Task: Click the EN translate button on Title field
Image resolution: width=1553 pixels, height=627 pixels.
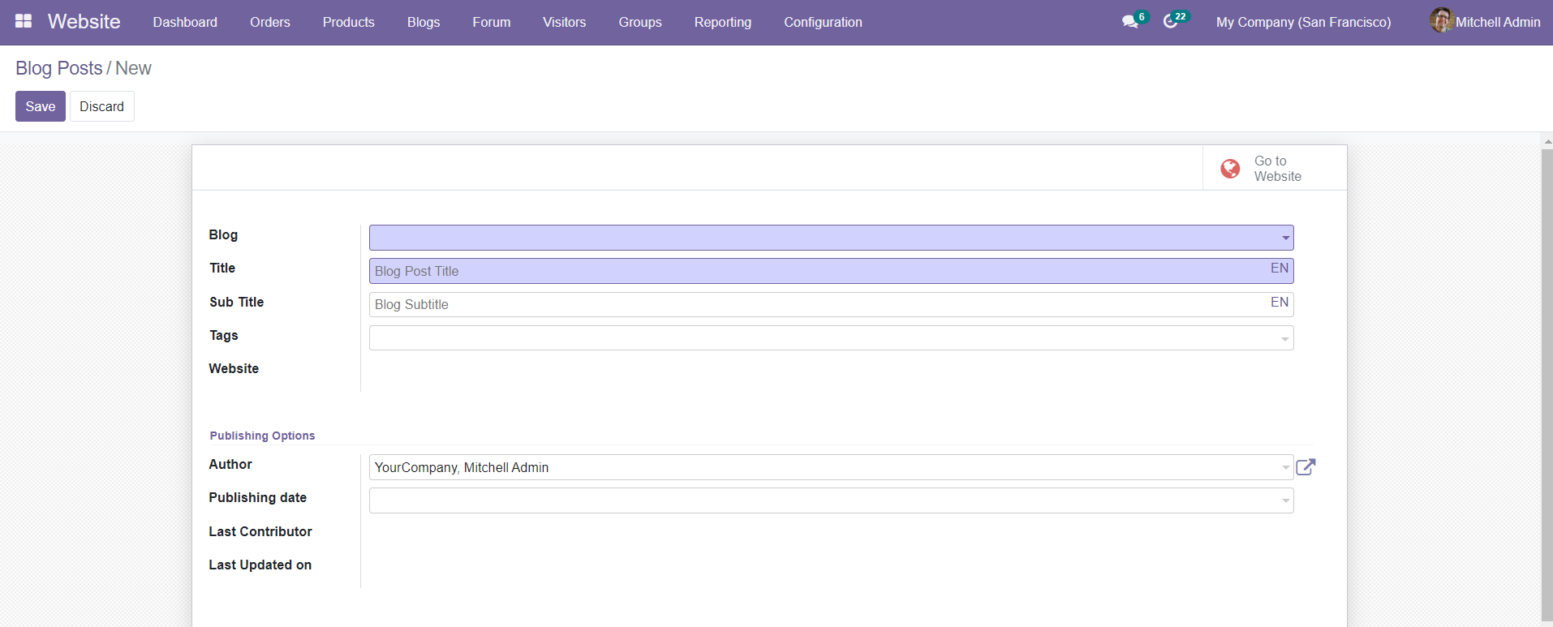Action: click(x=1280, y=268)
